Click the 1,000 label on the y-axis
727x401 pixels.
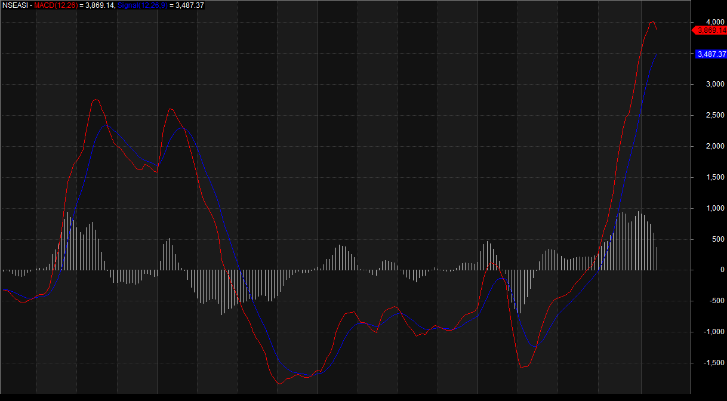707,208
